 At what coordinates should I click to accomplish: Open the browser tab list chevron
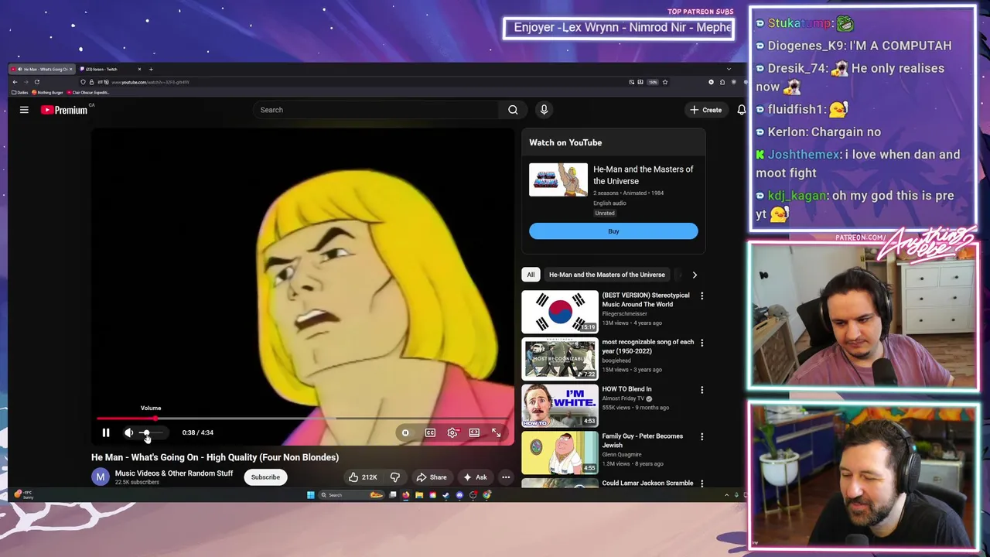[729, 69]
